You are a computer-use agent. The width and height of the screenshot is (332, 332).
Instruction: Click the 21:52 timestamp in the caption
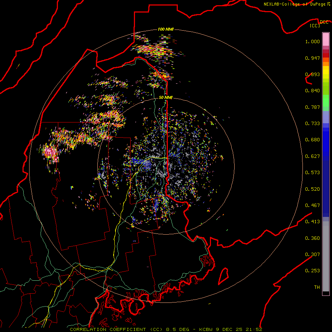click(x=254, y=329)
